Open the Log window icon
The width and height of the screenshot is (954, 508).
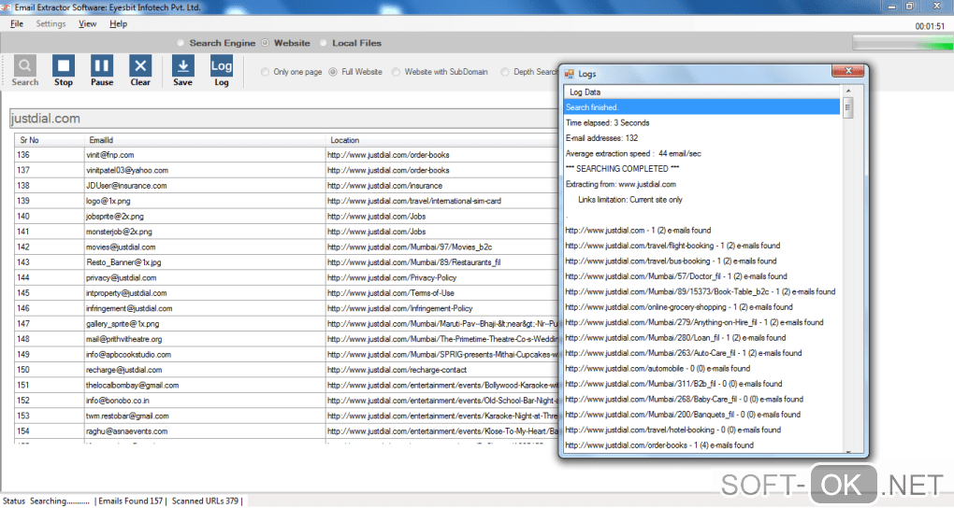point(222,71)
